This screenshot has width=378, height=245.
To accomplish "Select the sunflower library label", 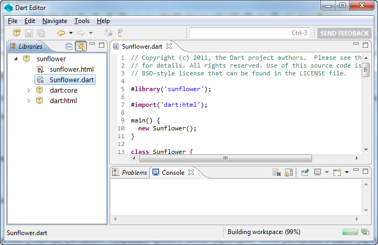I will (51, 59).
